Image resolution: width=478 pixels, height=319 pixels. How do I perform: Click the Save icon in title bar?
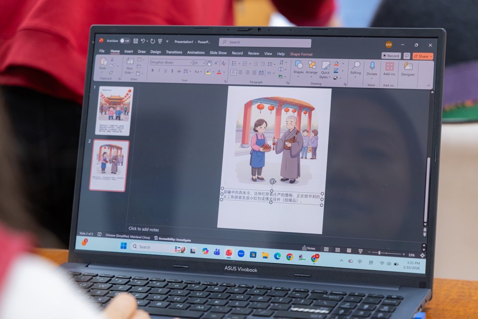coord(136,41)
